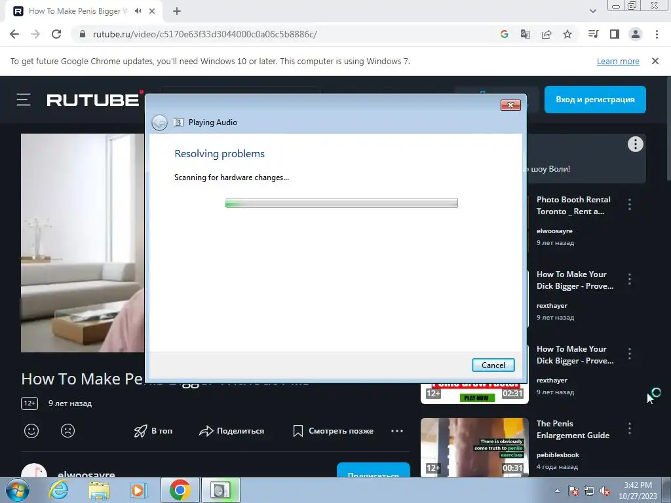Bookmark this page with the star icon

pyautogui.click(x=567, y=34)
